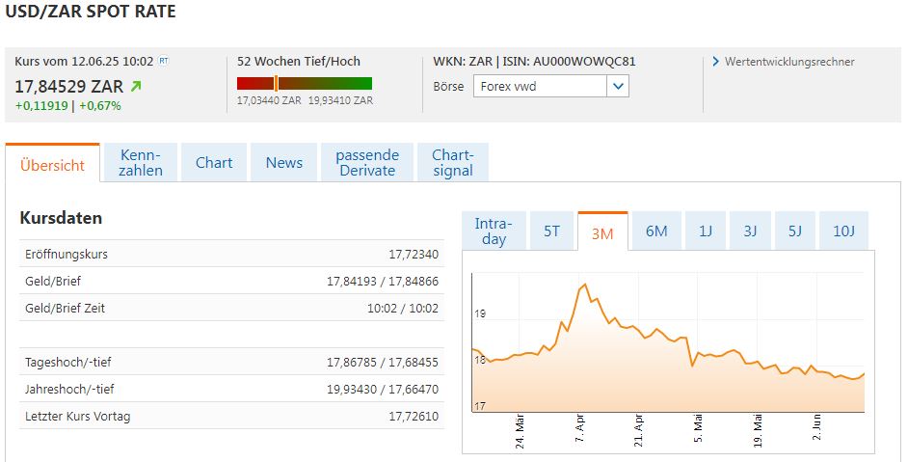Click the time value 10:02 / 10:02
The image size is (908, 462).
[403, 308]
